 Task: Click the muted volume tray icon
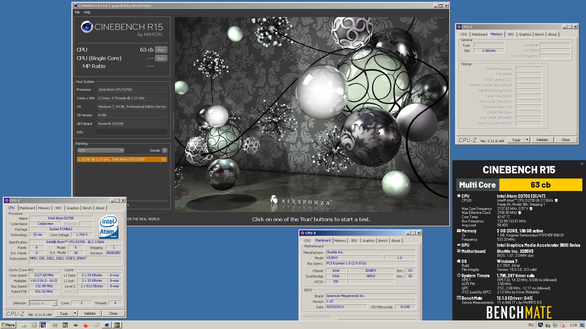[562, 325]
